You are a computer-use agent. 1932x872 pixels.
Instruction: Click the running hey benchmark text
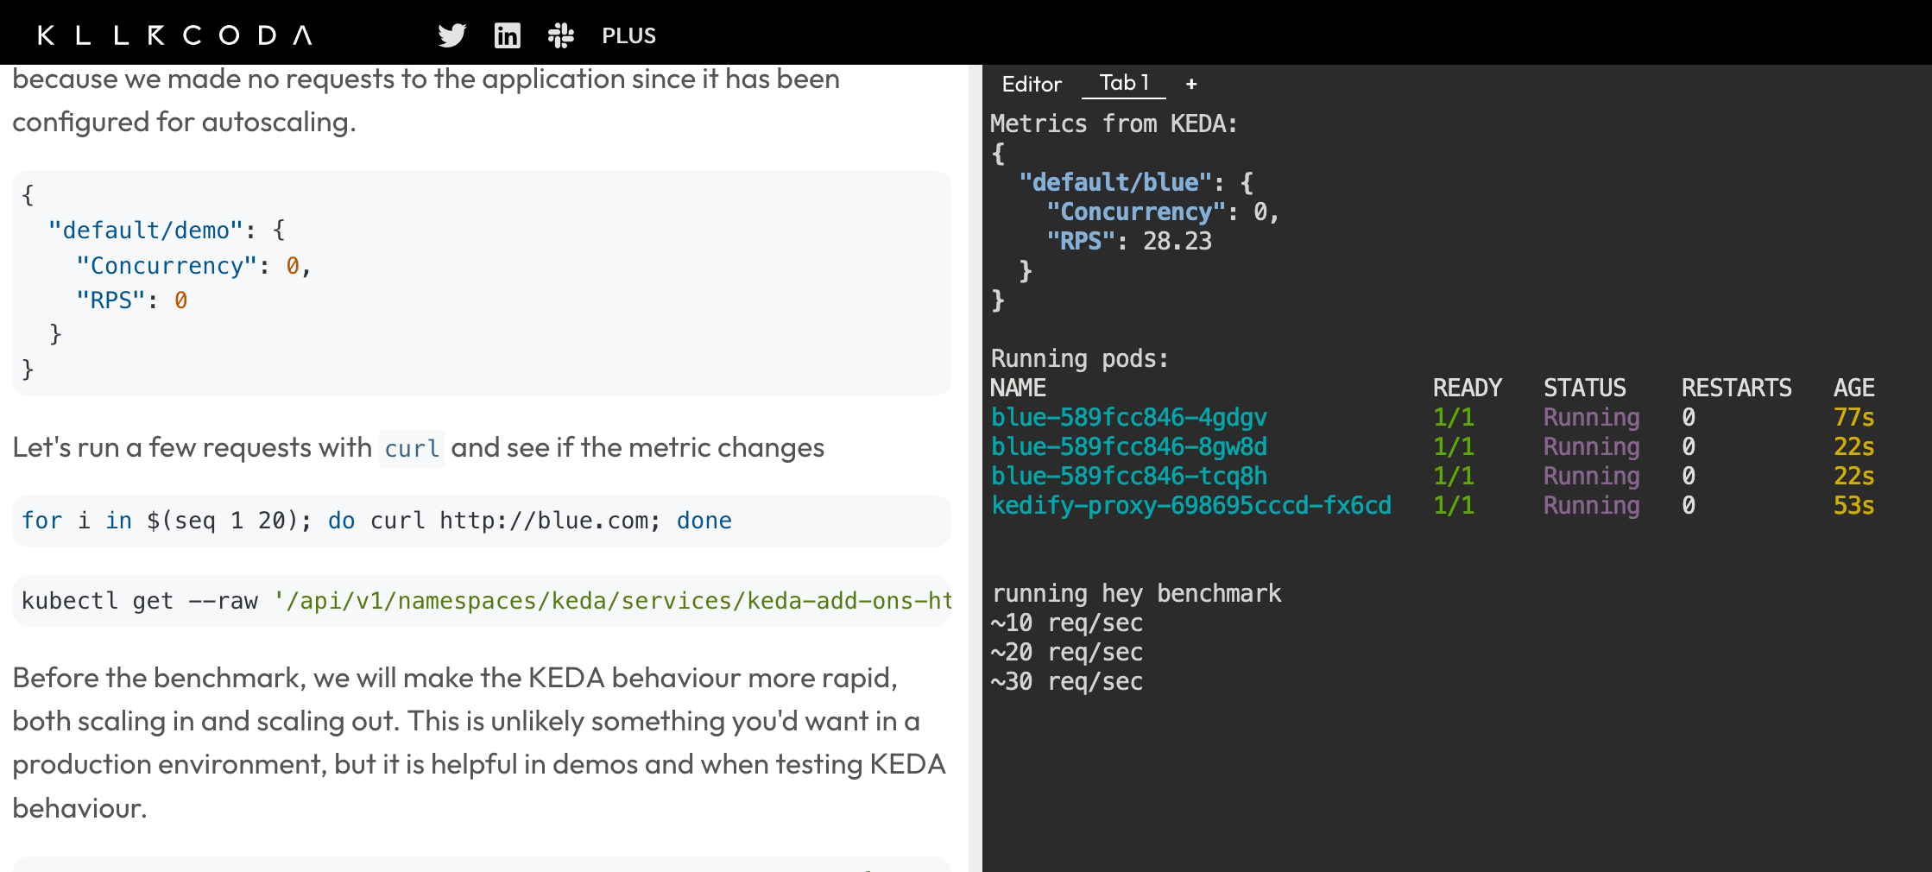[x=1136, y=593]
